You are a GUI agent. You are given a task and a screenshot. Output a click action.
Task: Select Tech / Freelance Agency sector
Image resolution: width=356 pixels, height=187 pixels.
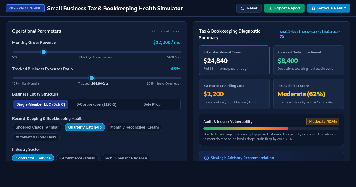tap(125, 158)
